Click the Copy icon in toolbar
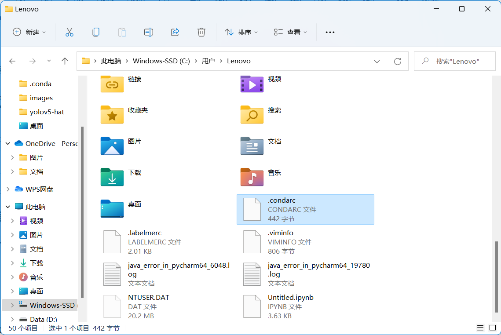This screenshot has height=335, width=501. tap(96, 32)
